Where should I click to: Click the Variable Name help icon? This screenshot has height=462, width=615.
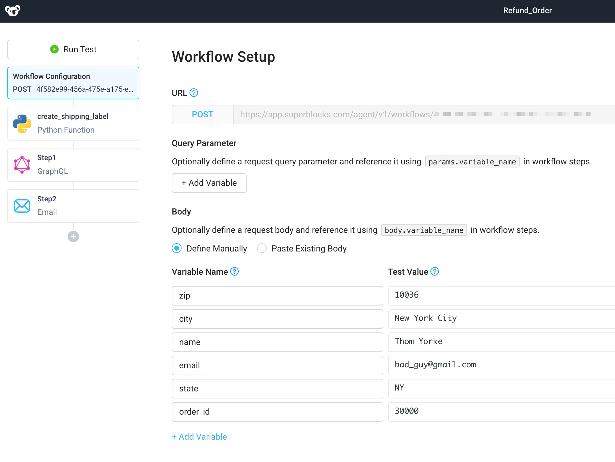(234, 271)
